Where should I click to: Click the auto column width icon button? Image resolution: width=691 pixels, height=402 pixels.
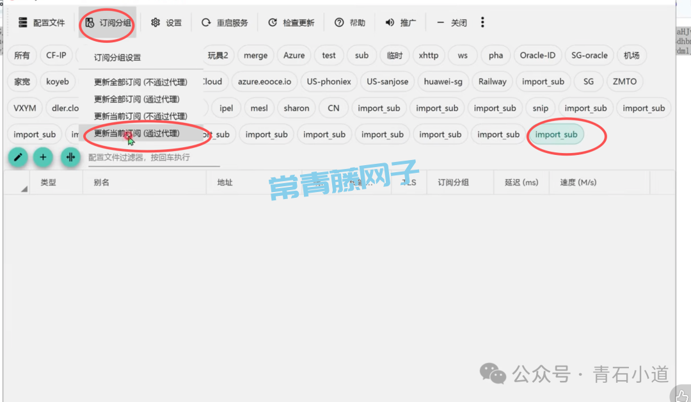coord(70,157)
